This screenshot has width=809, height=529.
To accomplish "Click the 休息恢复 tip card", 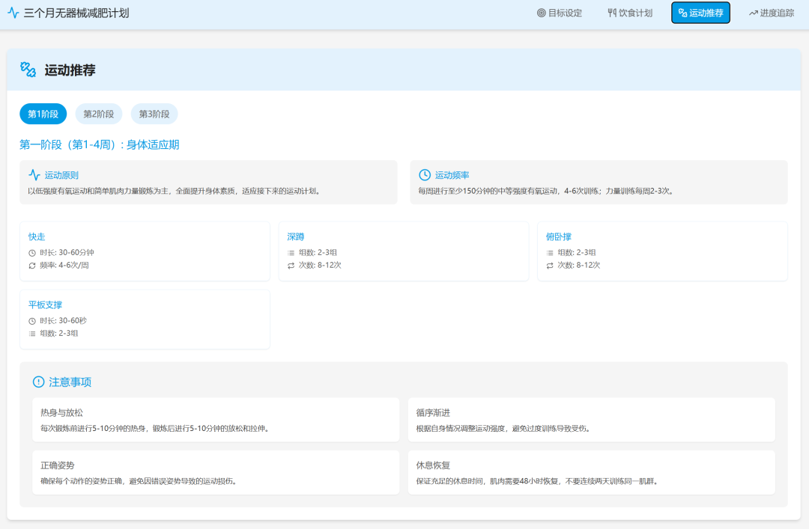I will click(591, 472).
